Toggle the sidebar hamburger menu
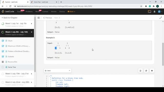The image size is (164, 92). [x=39, y=18]
